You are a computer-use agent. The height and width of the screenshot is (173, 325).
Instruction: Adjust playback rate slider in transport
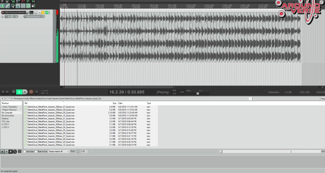198,94
